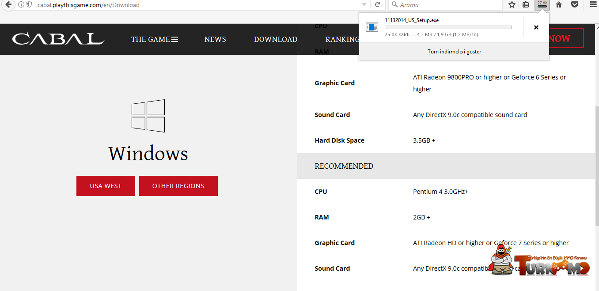
Task: Click the download progress bar
Action: pyautogui.click(x=448, y=27)
